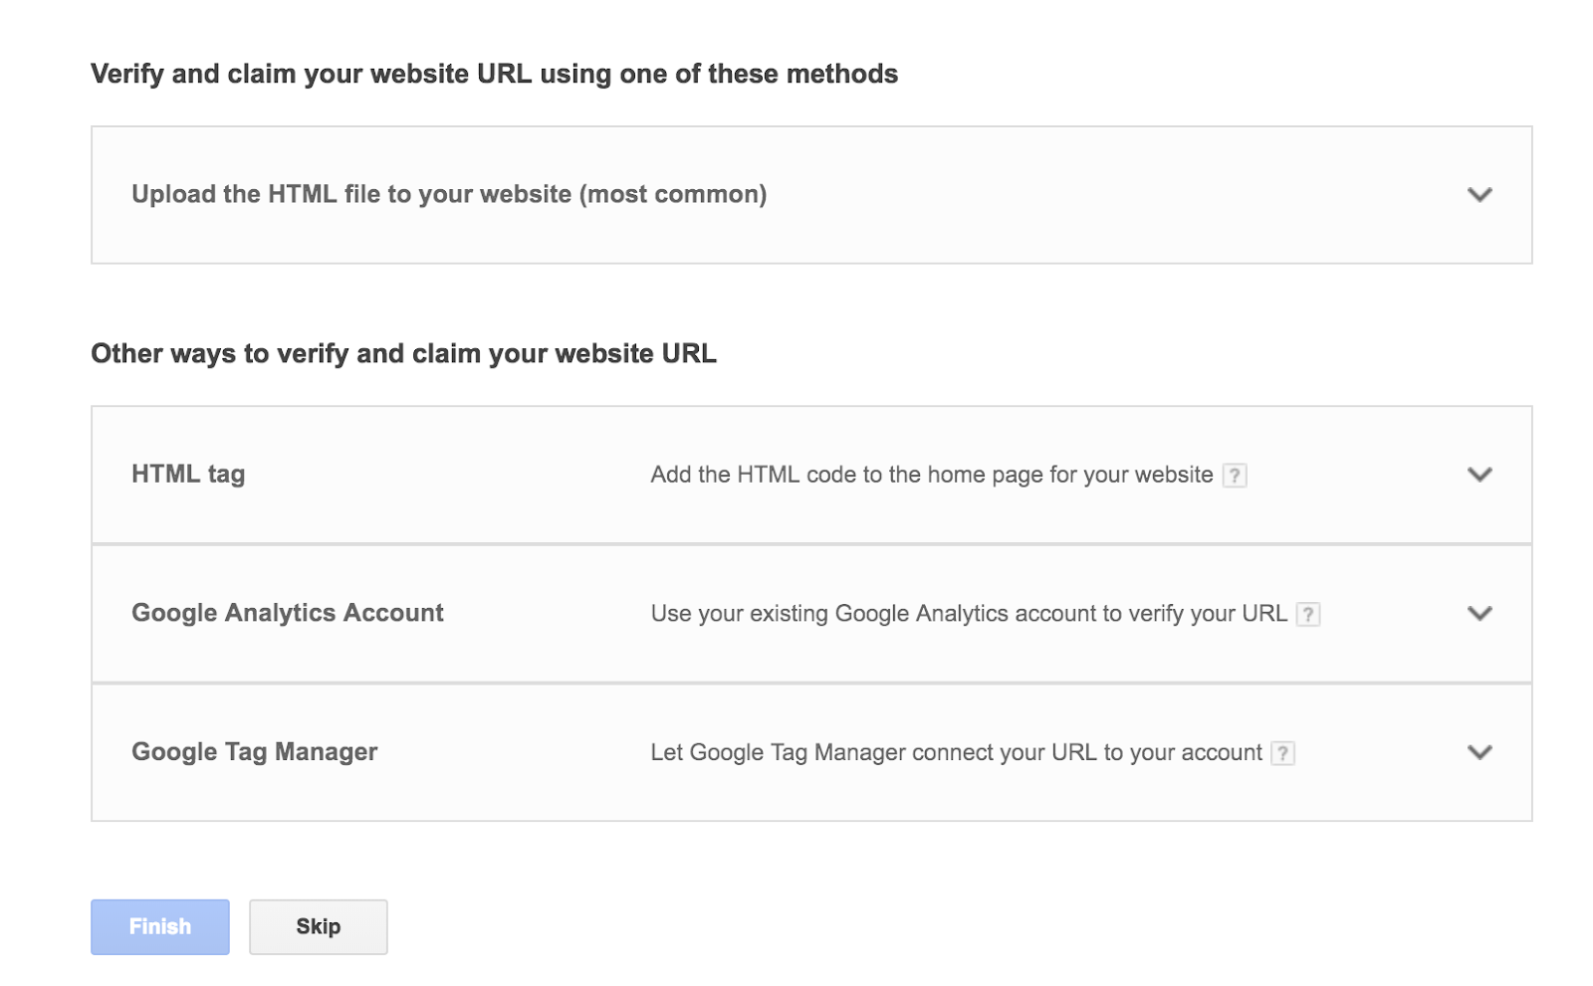Click the 'Other ways to verify' heading

[403, 354]
